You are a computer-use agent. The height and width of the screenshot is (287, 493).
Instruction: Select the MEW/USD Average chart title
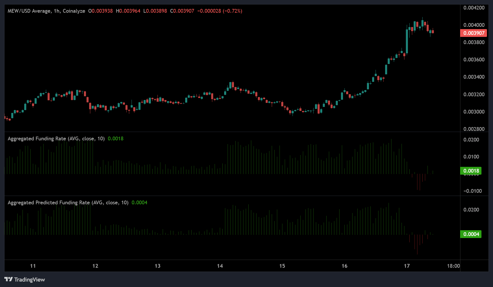pos(46,11)
